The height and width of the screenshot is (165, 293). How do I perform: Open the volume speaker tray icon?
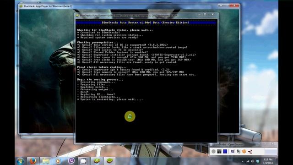(252, 161)
